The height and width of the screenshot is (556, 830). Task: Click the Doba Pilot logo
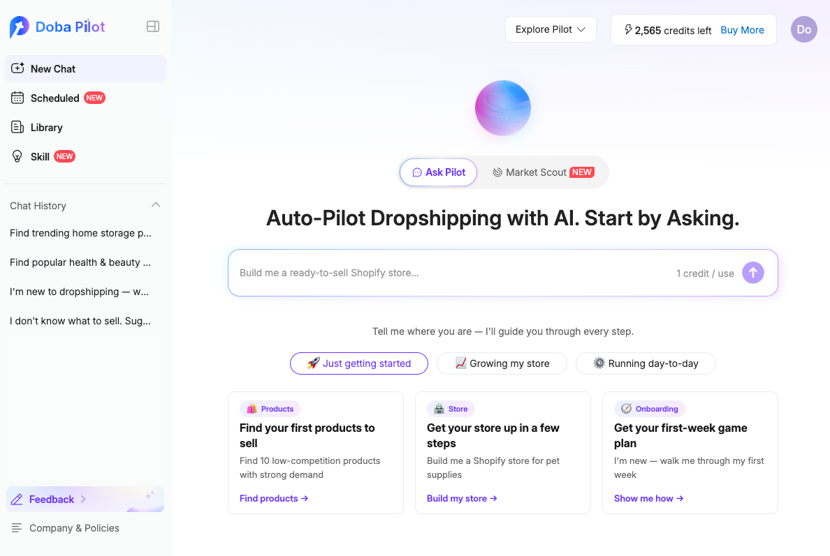click(57, 27)
